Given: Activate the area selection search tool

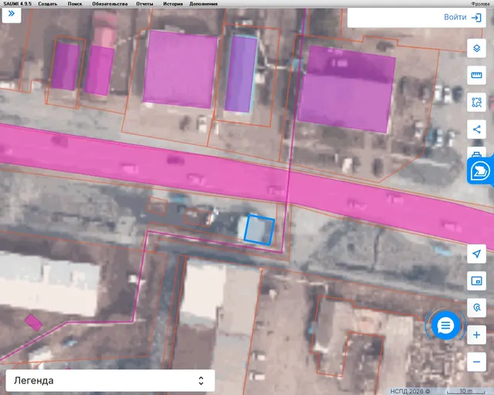Looking at the screenshot, I should click(476, 103).
